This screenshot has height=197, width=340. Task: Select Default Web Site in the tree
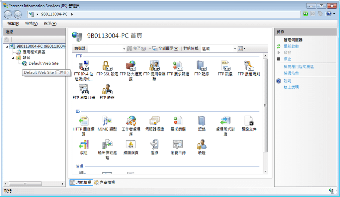tap(43, 63)
